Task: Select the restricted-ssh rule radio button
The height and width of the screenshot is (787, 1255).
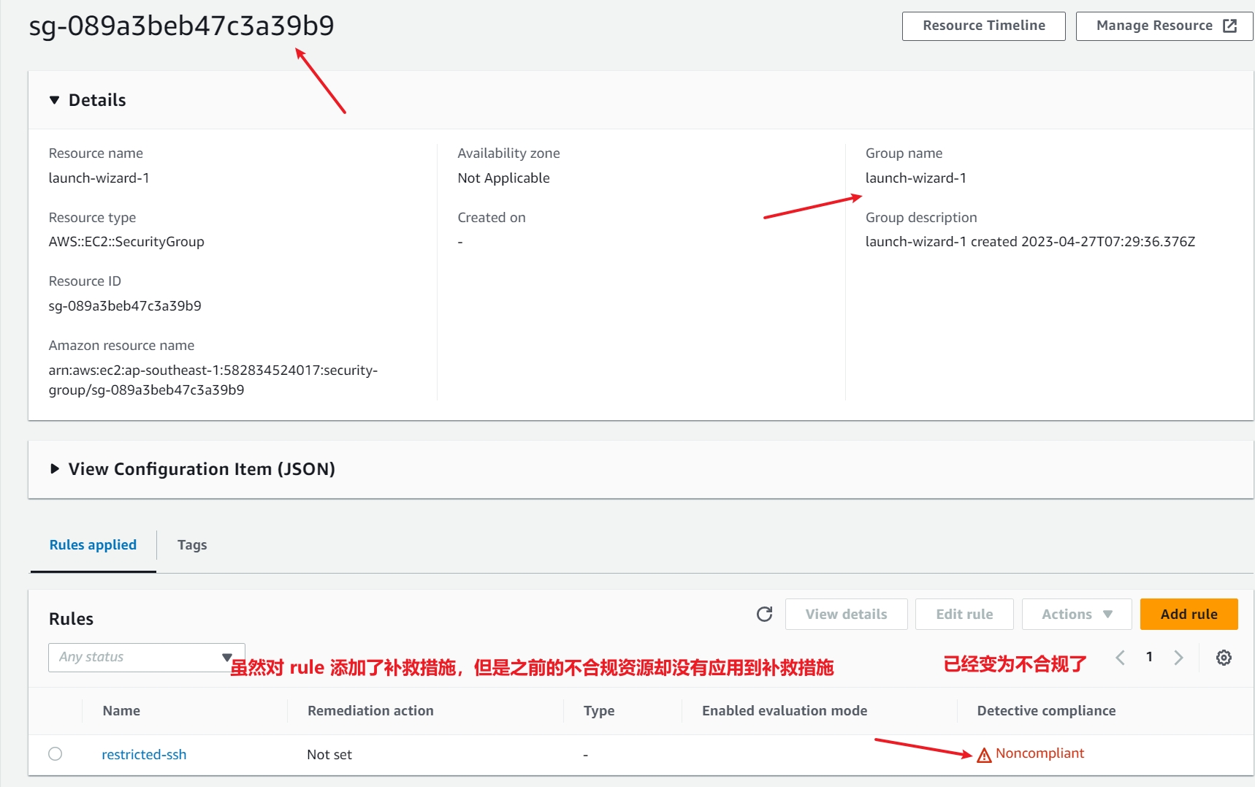Action: coord(56,754)
